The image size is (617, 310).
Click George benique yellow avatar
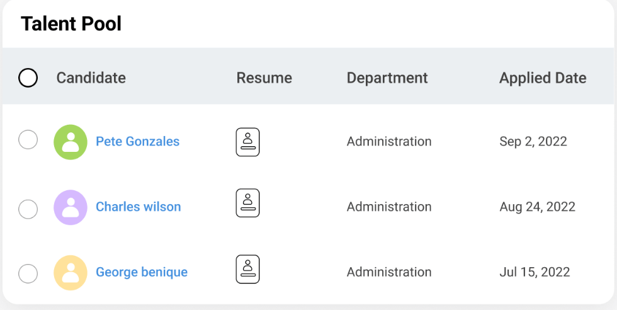pos(71,273)
